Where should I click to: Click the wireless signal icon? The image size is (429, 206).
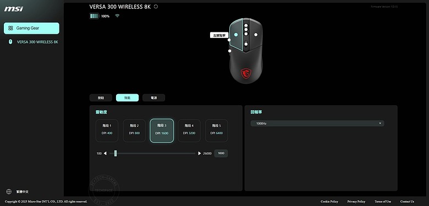[x=117, y=16]
